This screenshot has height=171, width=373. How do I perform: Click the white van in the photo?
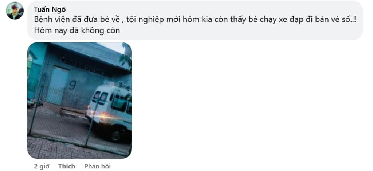tap(110, 112)
